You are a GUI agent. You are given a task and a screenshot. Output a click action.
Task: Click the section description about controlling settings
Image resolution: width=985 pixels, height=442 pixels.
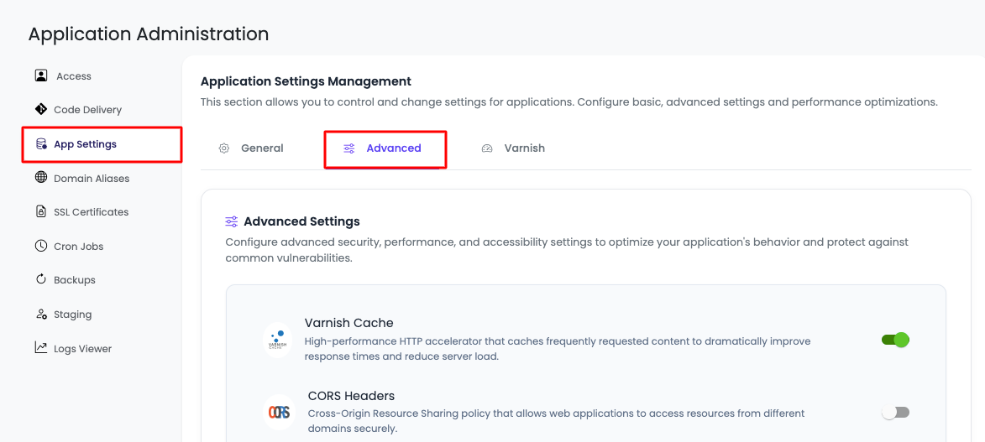coord(569,101)
